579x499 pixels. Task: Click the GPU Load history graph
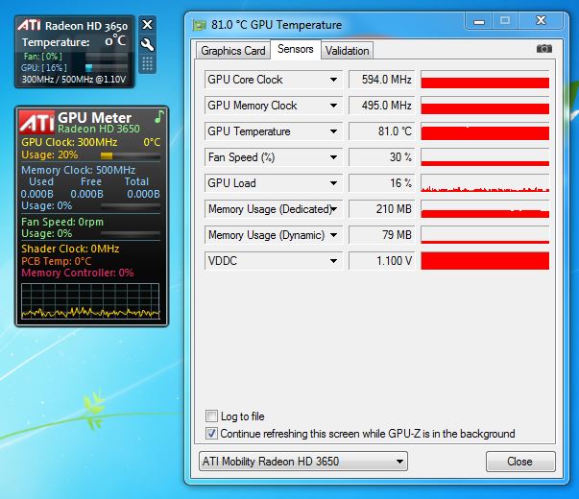[x=485, y=183]
